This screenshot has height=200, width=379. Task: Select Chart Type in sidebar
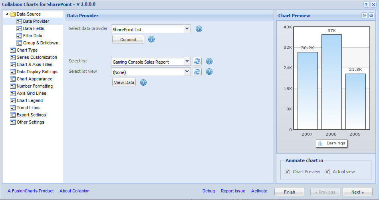[27, 50]
